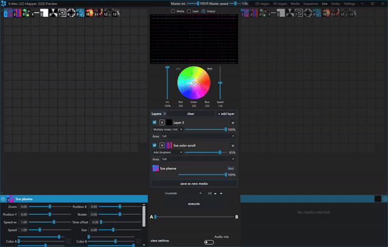Screen dimensions: 388x247
Task: Increase crossfade time up arrow
Action: [215, 194]
